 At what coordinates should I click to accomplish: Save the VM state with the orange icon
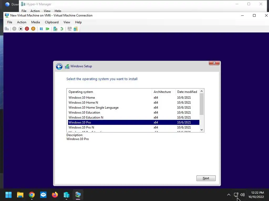[33, 29]
